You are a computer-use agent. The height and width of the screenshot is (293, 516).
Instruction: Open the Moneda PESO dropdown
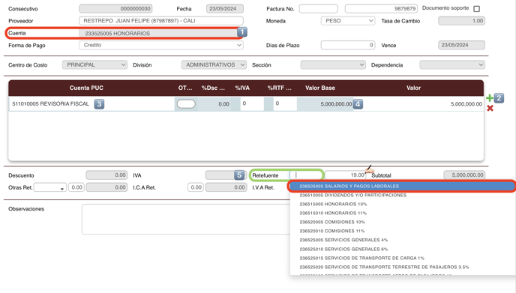point(348,21)
